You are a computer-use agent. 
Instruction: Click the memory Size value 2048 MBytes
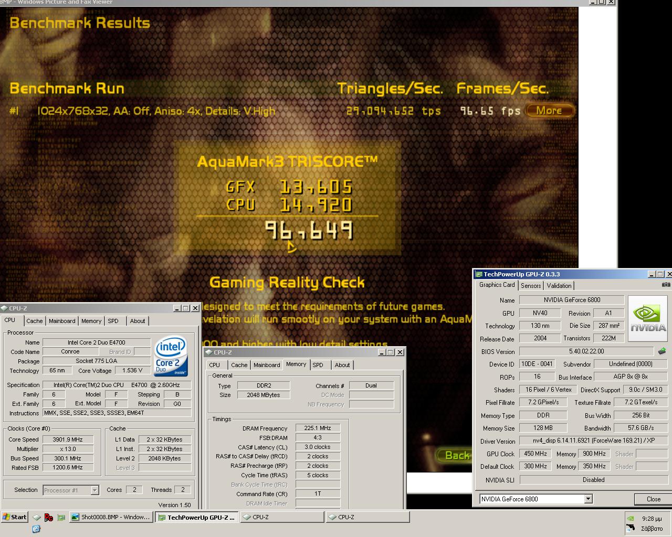click(264, 395)
